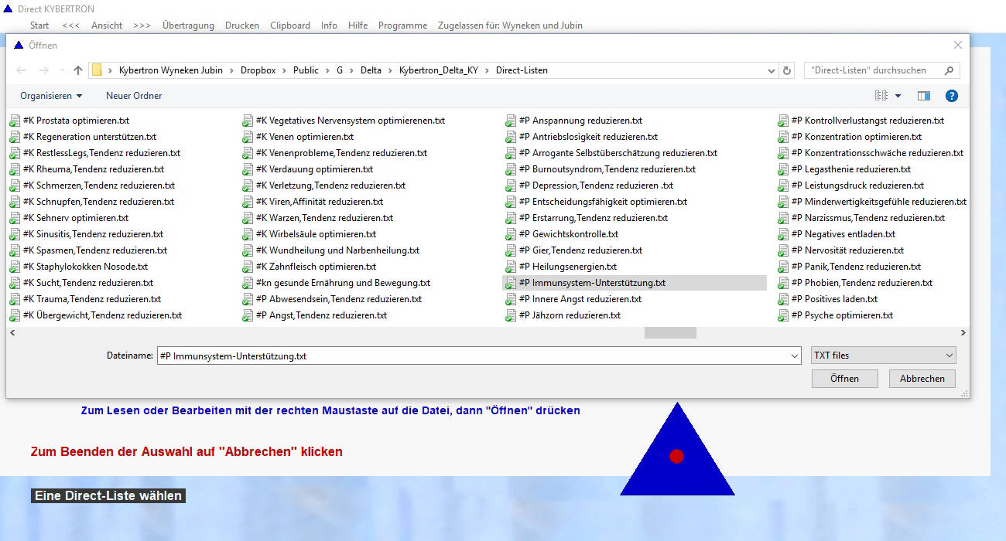Click the change view layout icon

[x=881, y=96]
